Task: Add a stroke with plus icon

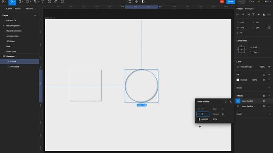Action: [x=269, y=88]
